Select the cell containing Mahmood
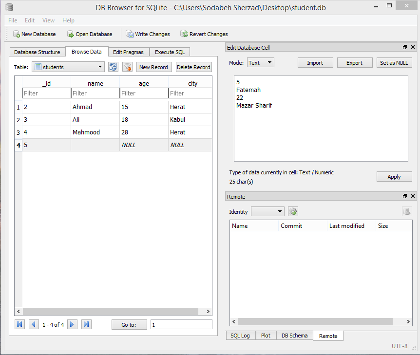The height and width of the screenshot is (355, 420). click(x=95, y=132)
